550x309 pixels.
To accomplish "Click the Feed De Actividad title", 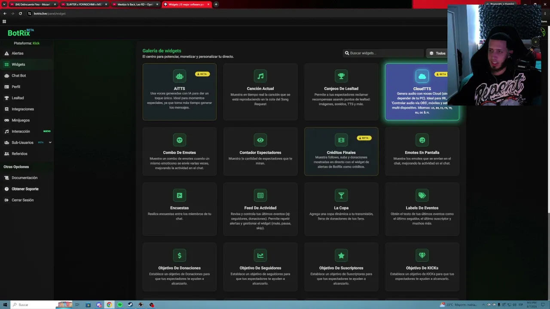I will pyautogui.click(x=260, y=208).
